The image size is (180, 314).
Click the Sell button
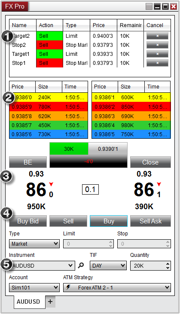pyautogui.click(x=68, y=221)
